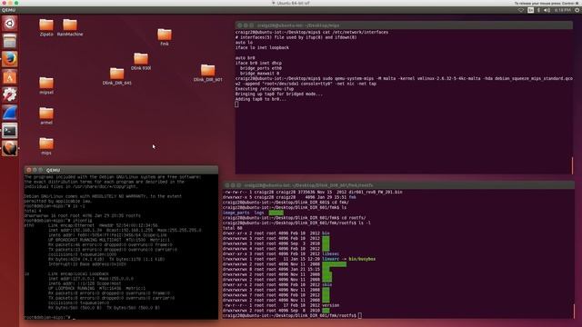Open the Files manager from launcher
Viewport: 582px width, 327px height.
coord(10,41)
